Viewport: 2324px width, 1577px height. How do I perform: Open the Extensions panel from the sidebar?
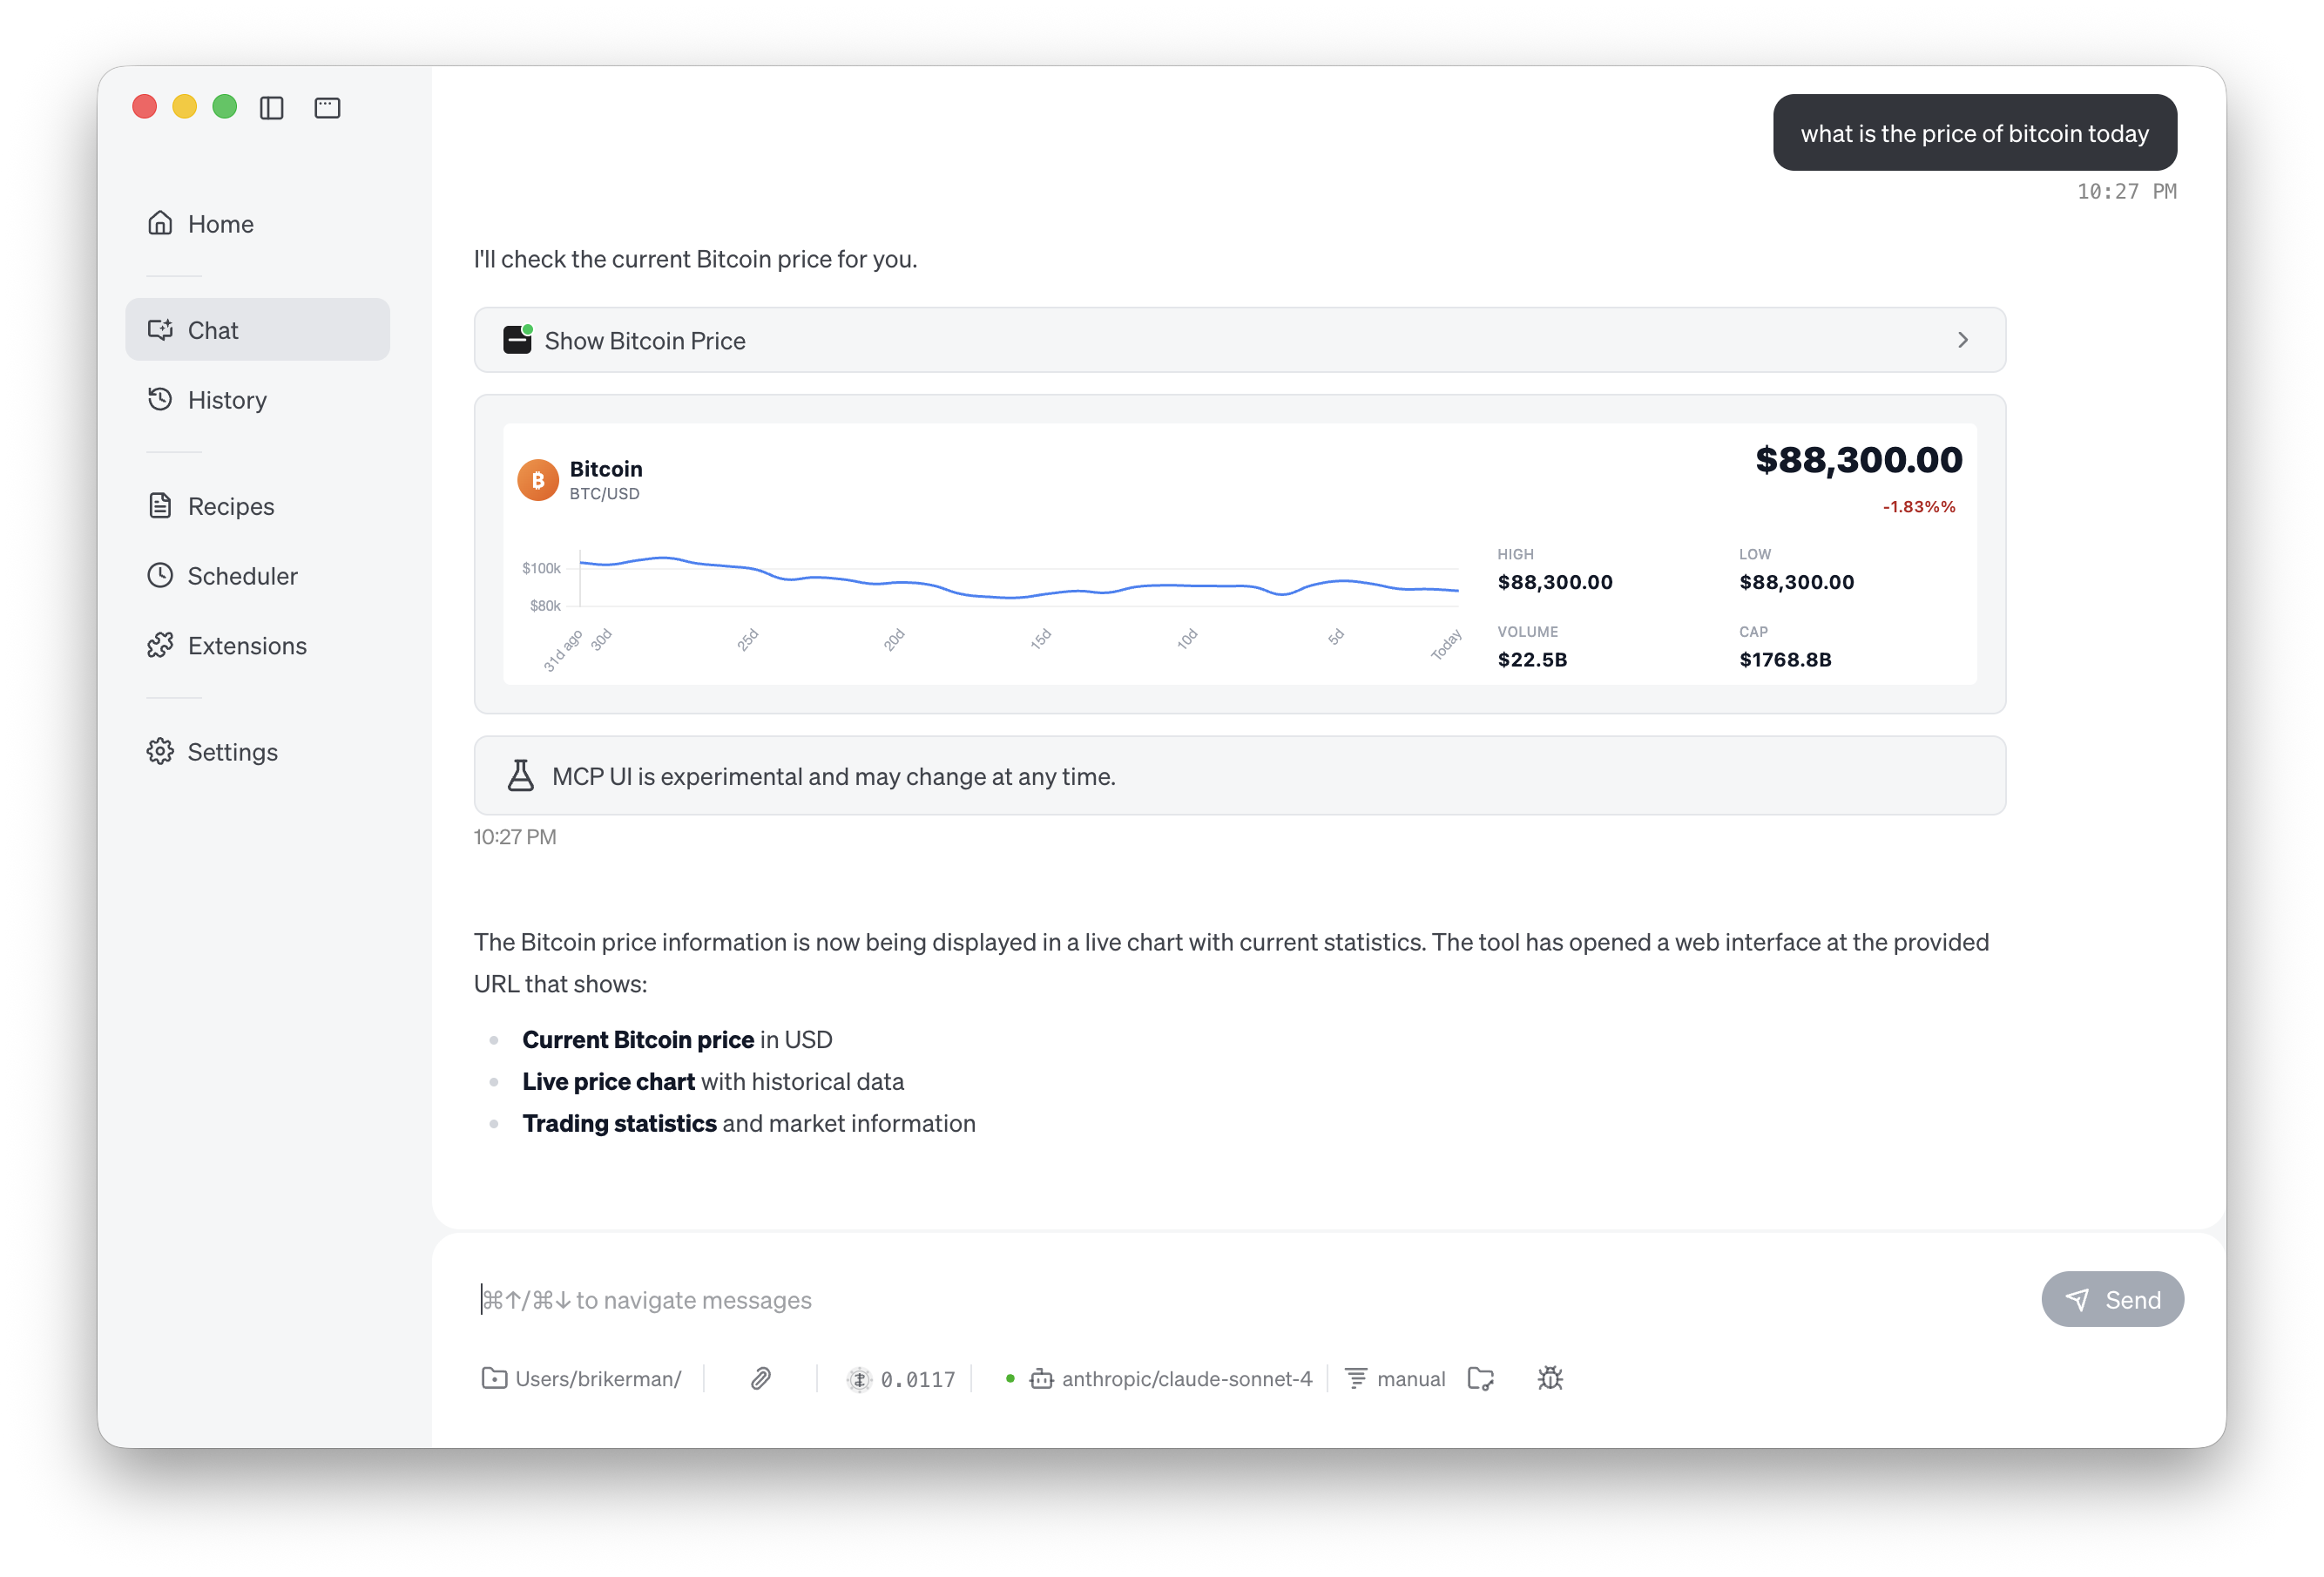[246, 645]
